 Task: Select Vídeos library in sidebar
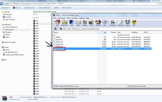(x=6, y=37)
